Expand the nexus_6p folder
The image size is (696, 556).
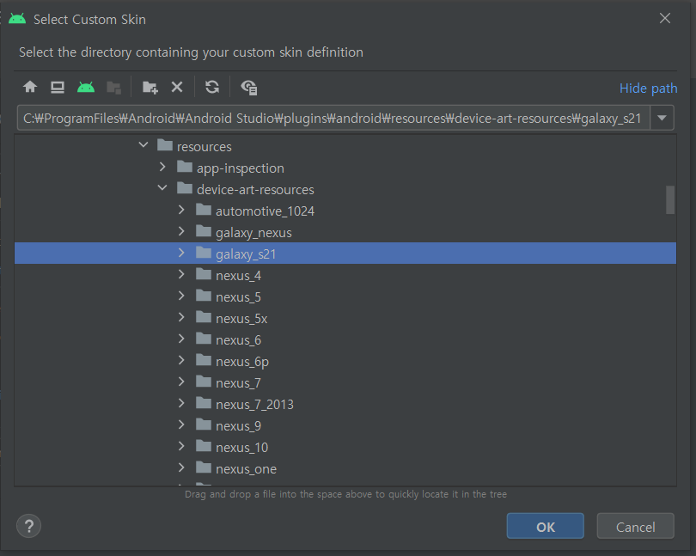pyautogui.click(x=181, y=360)
